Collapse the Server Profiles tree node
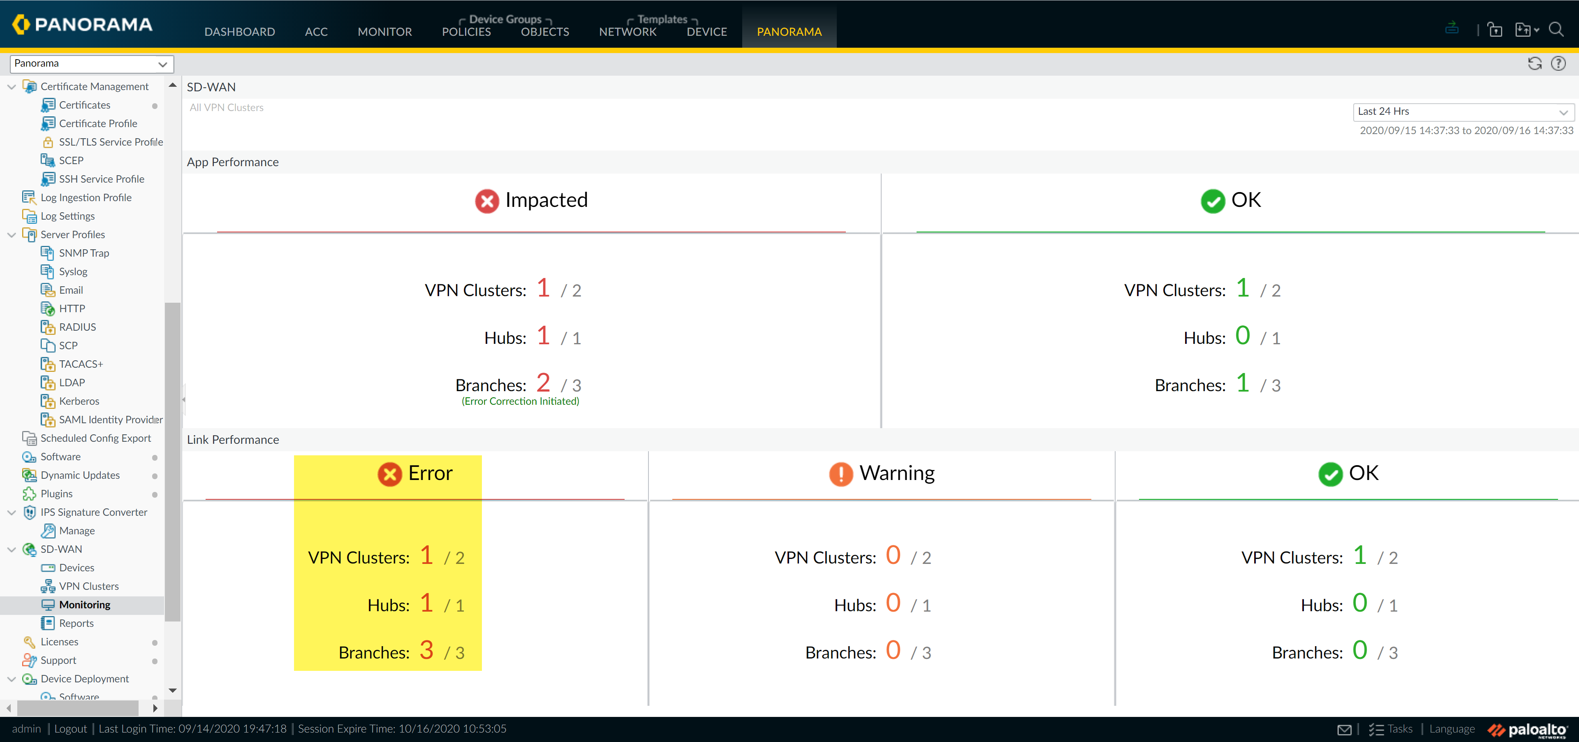Viewport: 1579px width, 742px height. point(11,235)
